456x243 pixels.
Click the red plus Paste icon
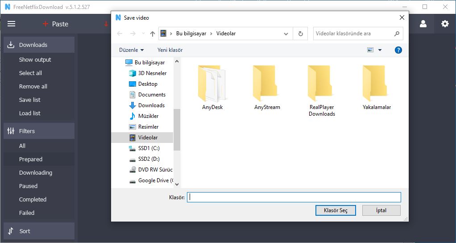(46, 24)
